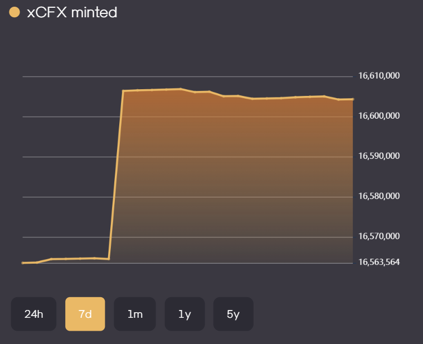Toggle the xCFX minted legend label

coord(72,12)
